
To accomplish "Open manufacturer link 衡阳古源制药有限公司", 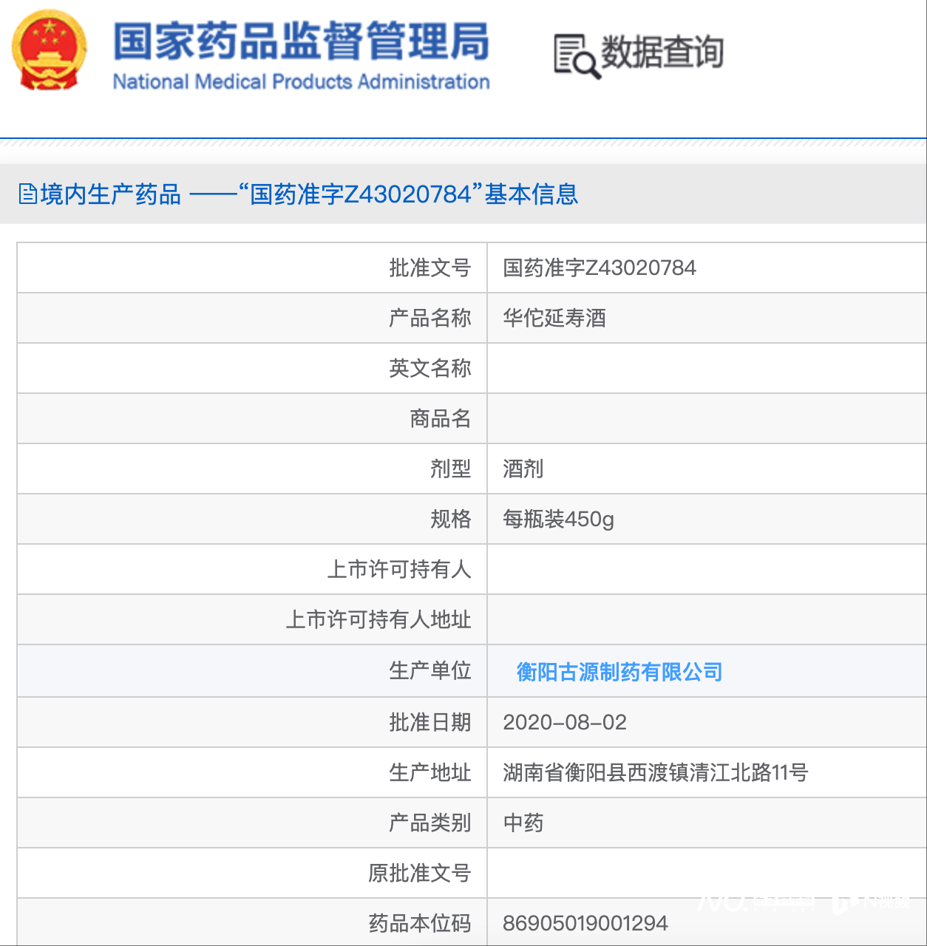I will point(619,672).
